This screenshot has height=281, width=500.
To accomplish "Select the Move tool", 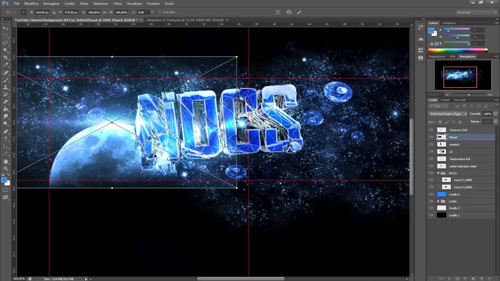I will (x=6, y=28).
